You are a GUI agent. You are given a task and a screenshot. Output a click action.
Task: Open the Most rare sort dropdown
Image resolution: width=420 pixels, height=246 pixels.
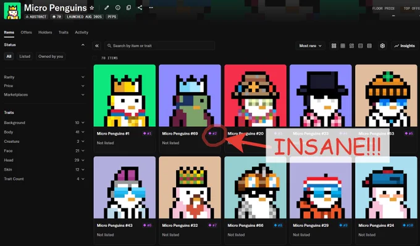pos(310,46)
